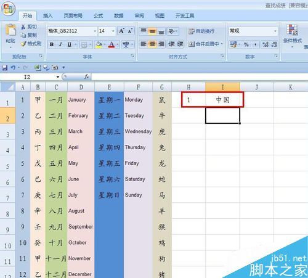Align text to the left
The image size is (308, 278).
(144, 44)
